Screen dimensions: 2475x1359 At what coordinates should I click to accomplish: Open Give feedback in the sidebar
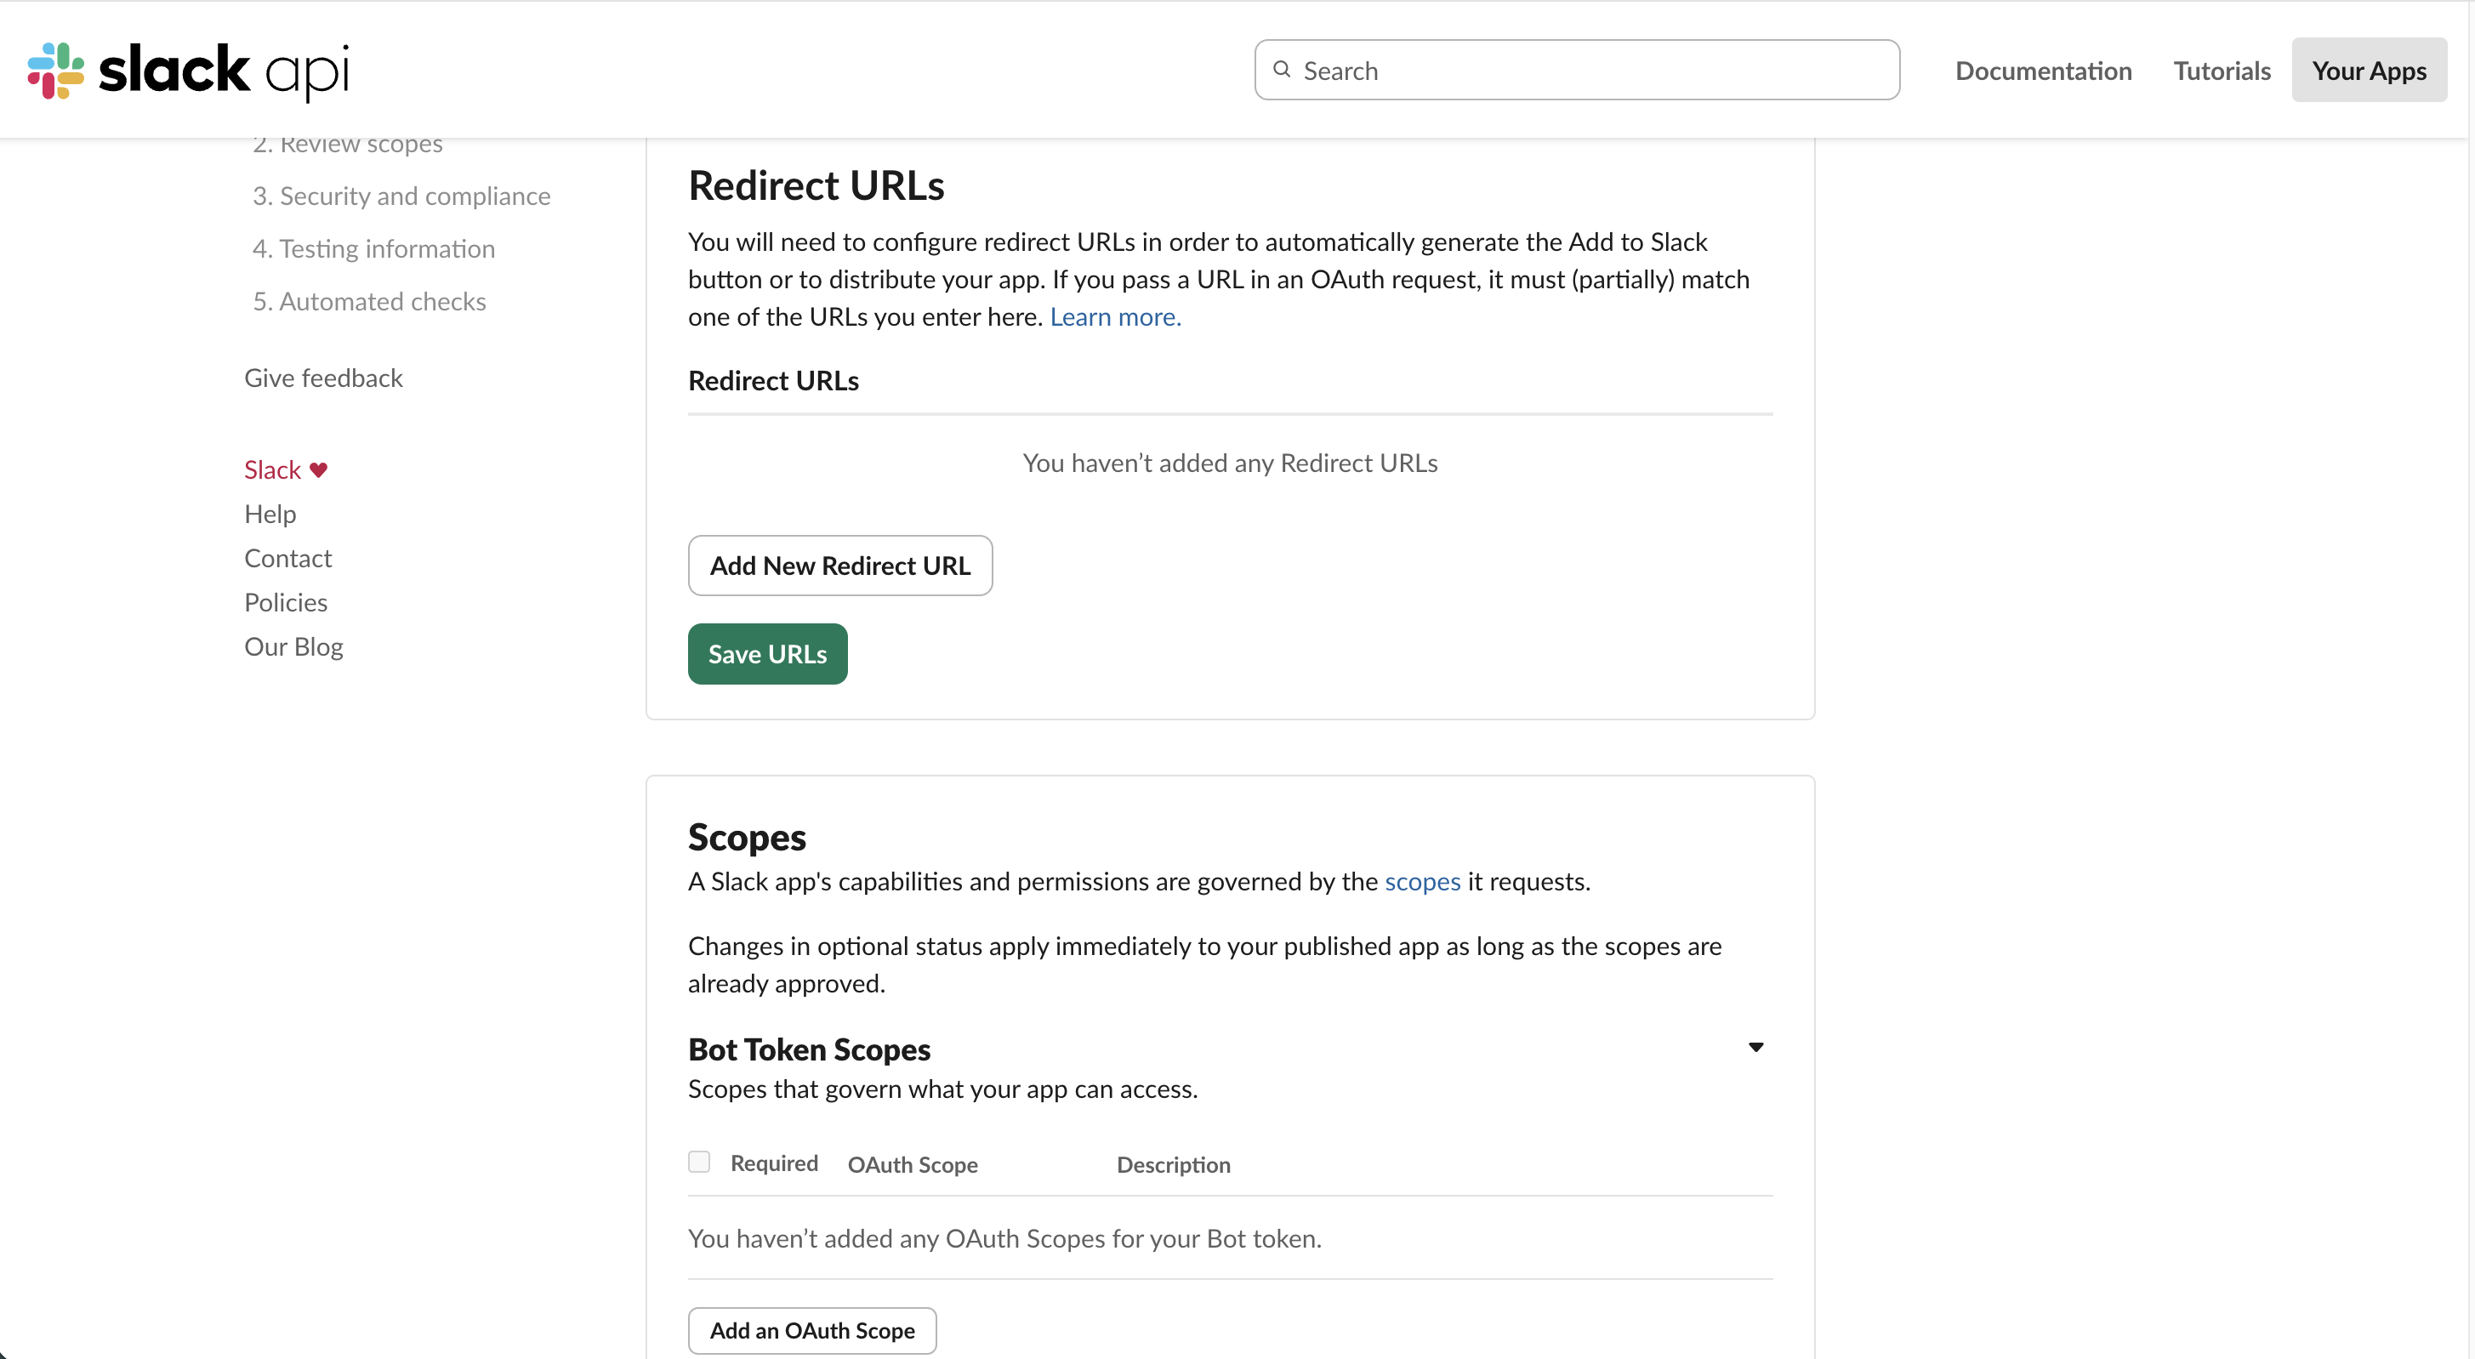pos(323,378)
